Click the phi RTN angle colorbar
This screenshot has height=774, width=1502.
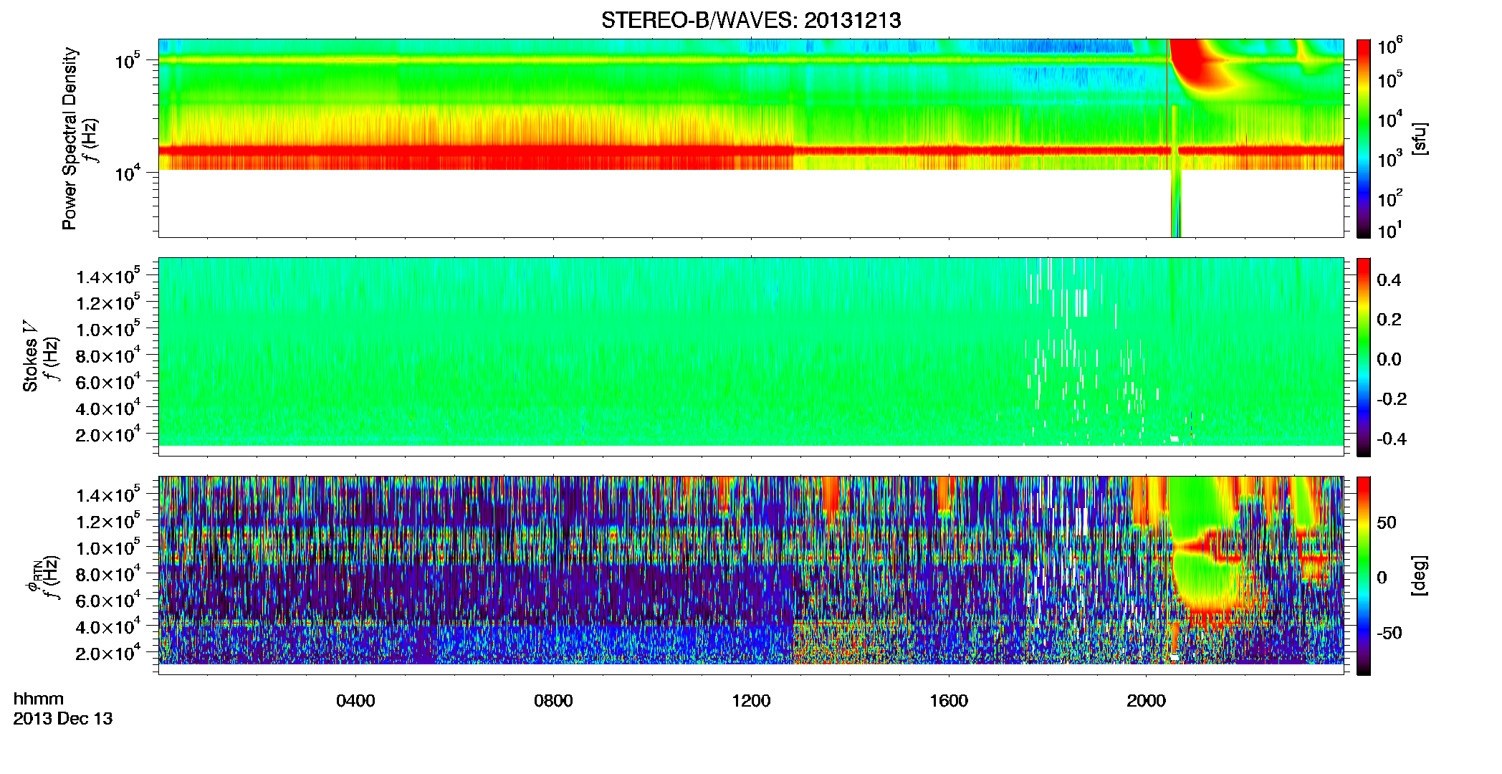[x=1364, y=575]
